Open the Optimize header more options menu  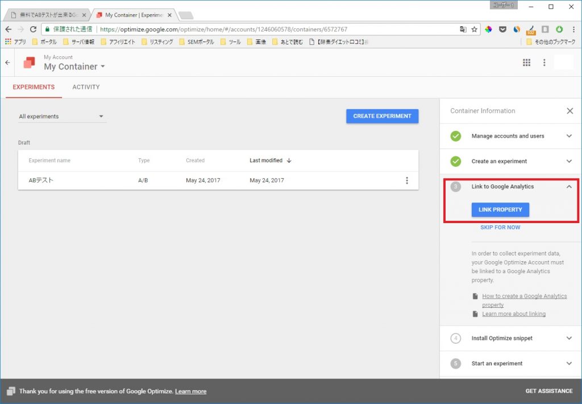[x=544, y=63]
